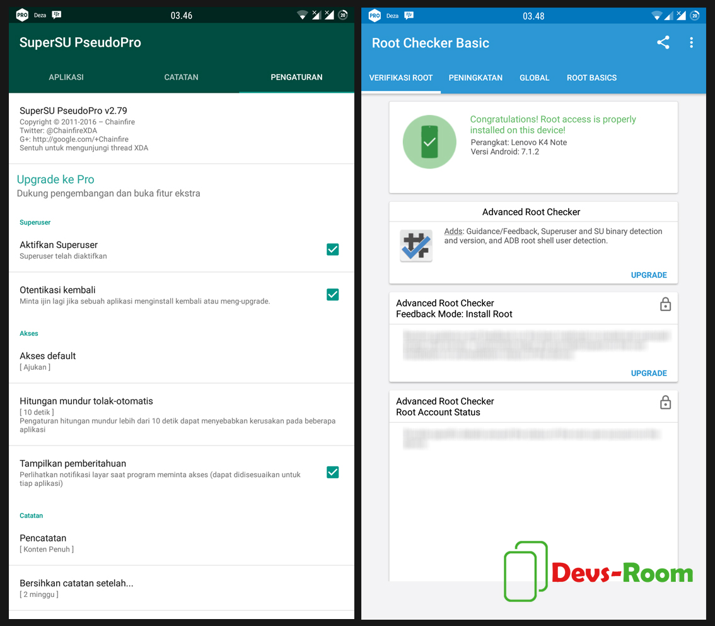Open the Akses default setting

[182, 361]
